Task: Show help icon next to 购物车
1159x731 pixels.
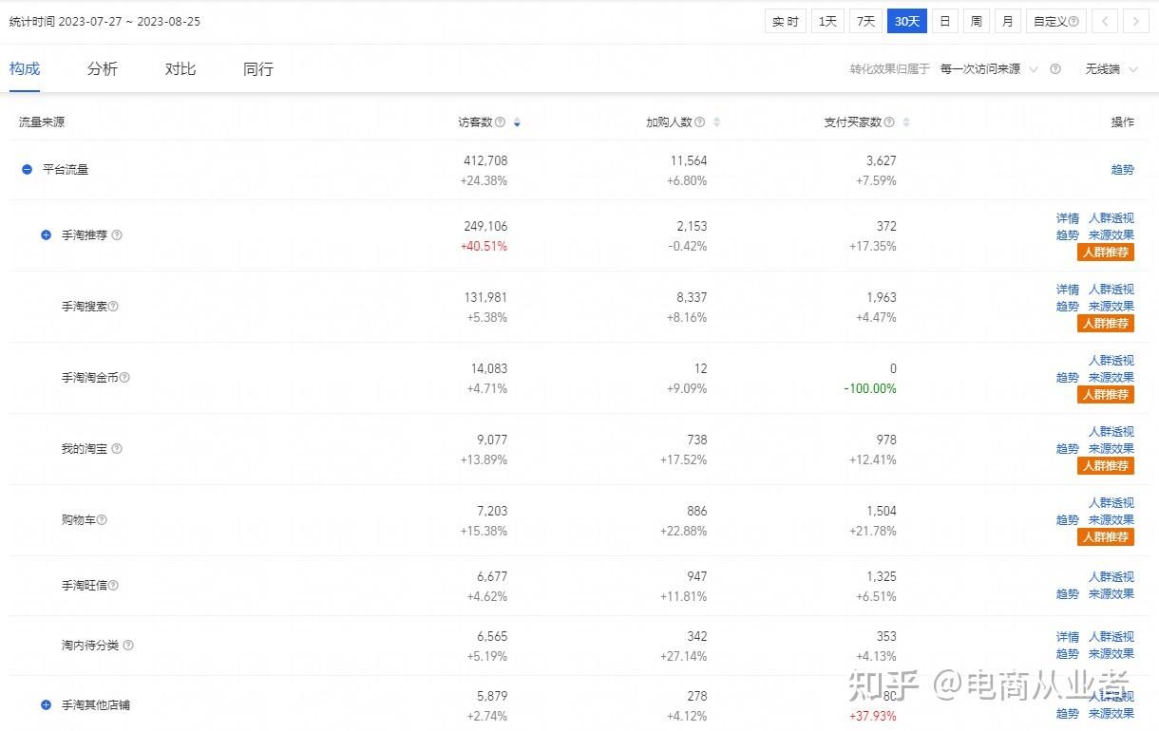Action: 102,519
